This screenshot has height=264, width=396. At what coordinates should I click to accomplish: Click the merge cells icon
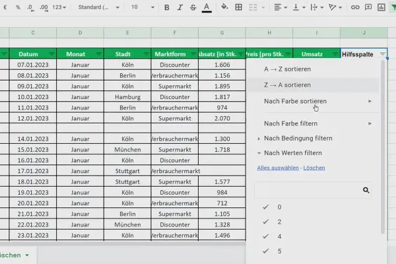click(x=253, y=7)
